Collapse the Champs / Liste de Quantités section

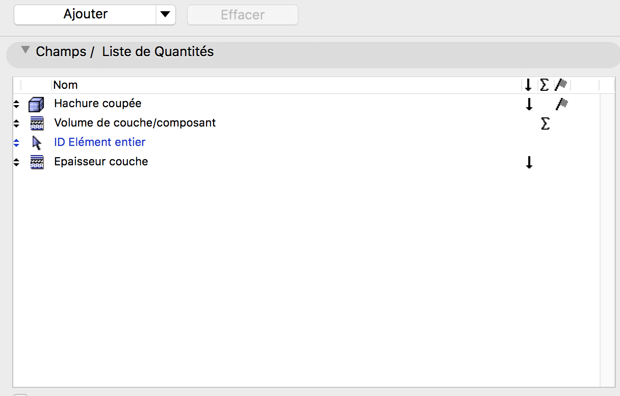point(24,51)
